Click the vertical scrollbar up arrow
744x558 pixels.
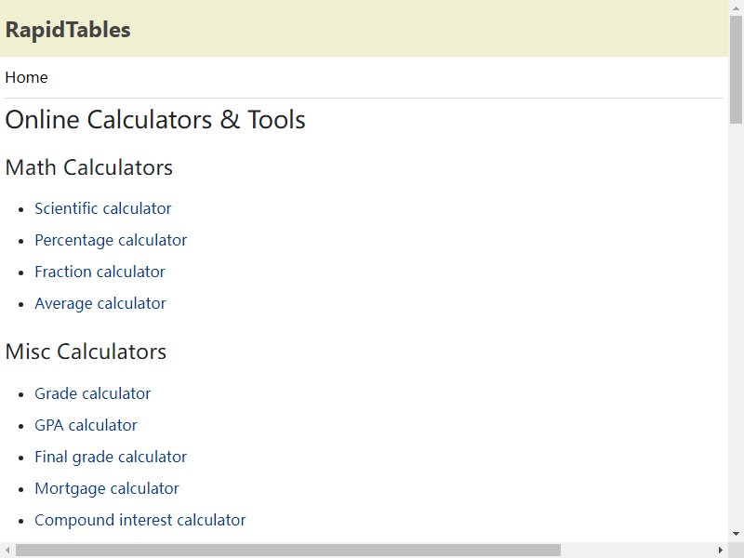[x=736, y=7]
